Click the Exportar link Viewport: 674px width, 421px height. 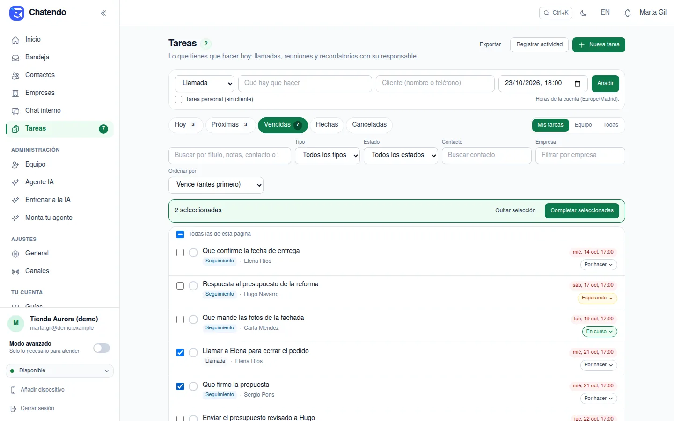490,45
